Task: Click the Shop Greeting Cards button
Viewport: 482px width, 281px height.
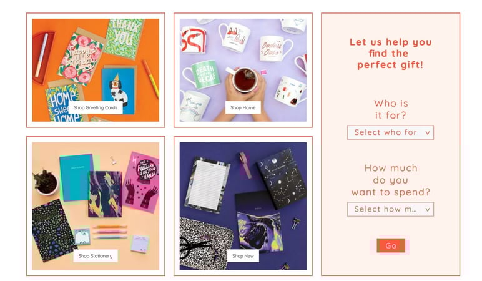Action: tap(96, 107)
